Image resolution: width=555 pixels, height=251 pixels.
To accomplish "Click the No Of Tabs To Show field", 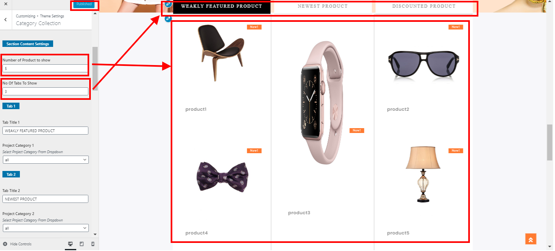I will (45, 91).
